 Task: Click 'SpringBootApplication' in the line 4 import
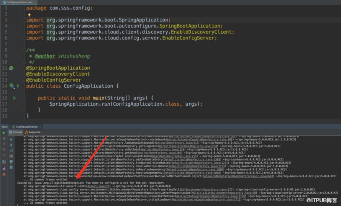(x=190, y=26)
